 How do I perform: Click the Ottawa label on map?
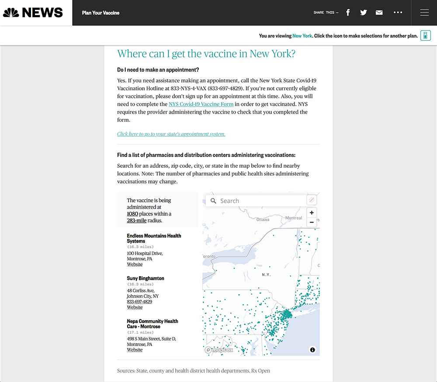(x=263, y=219)
